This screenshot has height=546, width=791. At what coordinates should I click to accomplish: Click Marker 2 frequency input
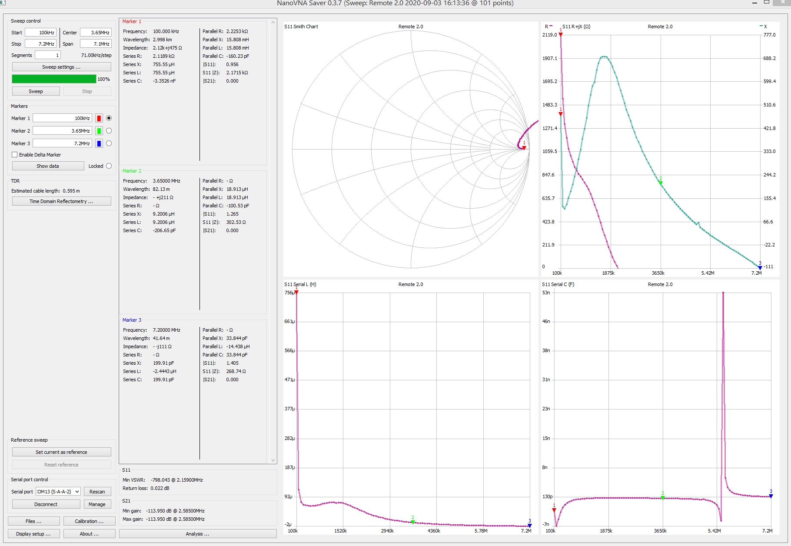click(x=62, y=131)
